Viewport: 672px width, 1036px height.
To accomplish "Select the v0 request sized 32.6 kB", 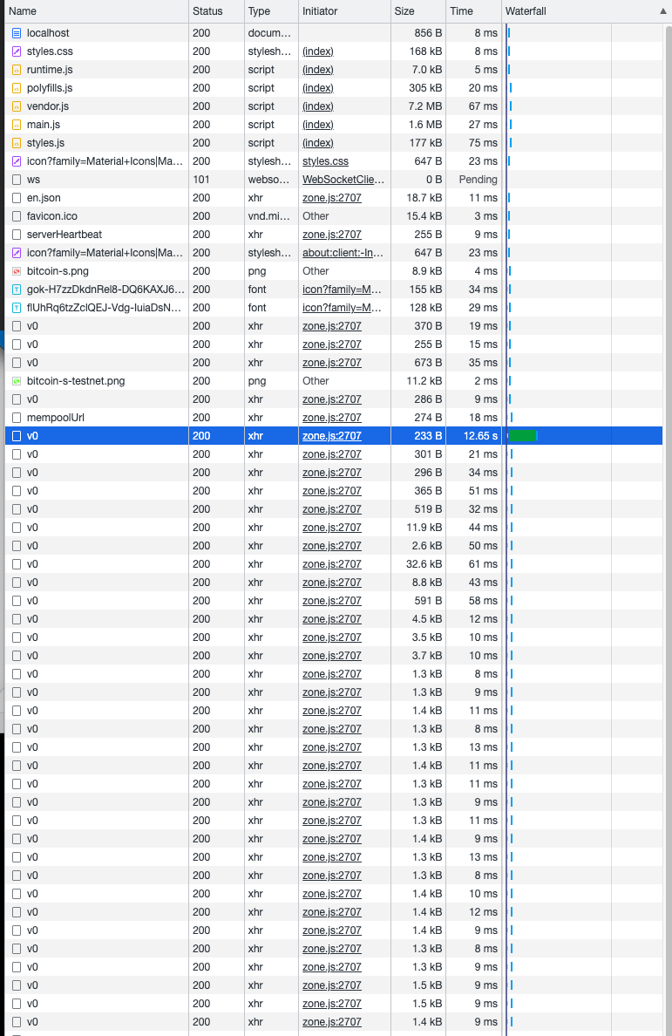I will (x=32, y=564).
